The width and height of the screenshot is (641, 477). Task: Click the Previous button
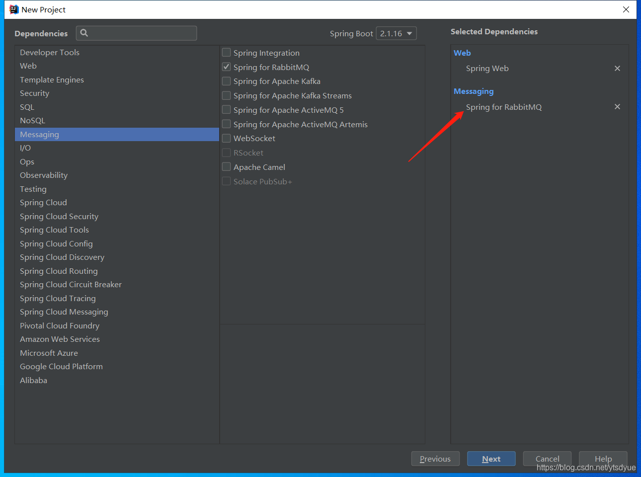coord(435,459)
